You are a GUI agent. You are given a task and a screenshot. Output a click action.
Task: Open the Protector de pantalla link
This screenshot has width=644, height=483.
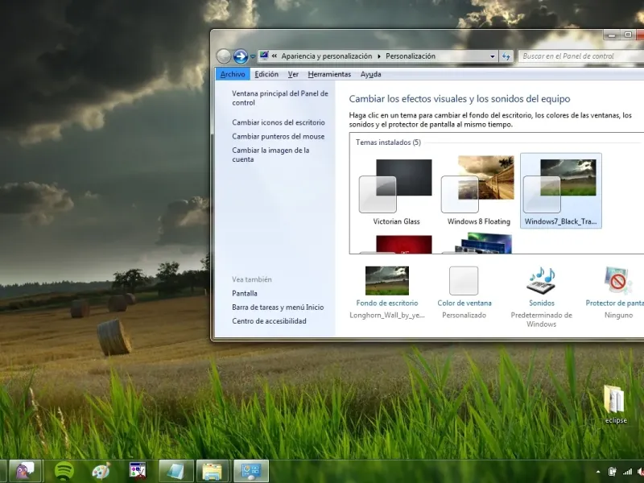(614, 303)
